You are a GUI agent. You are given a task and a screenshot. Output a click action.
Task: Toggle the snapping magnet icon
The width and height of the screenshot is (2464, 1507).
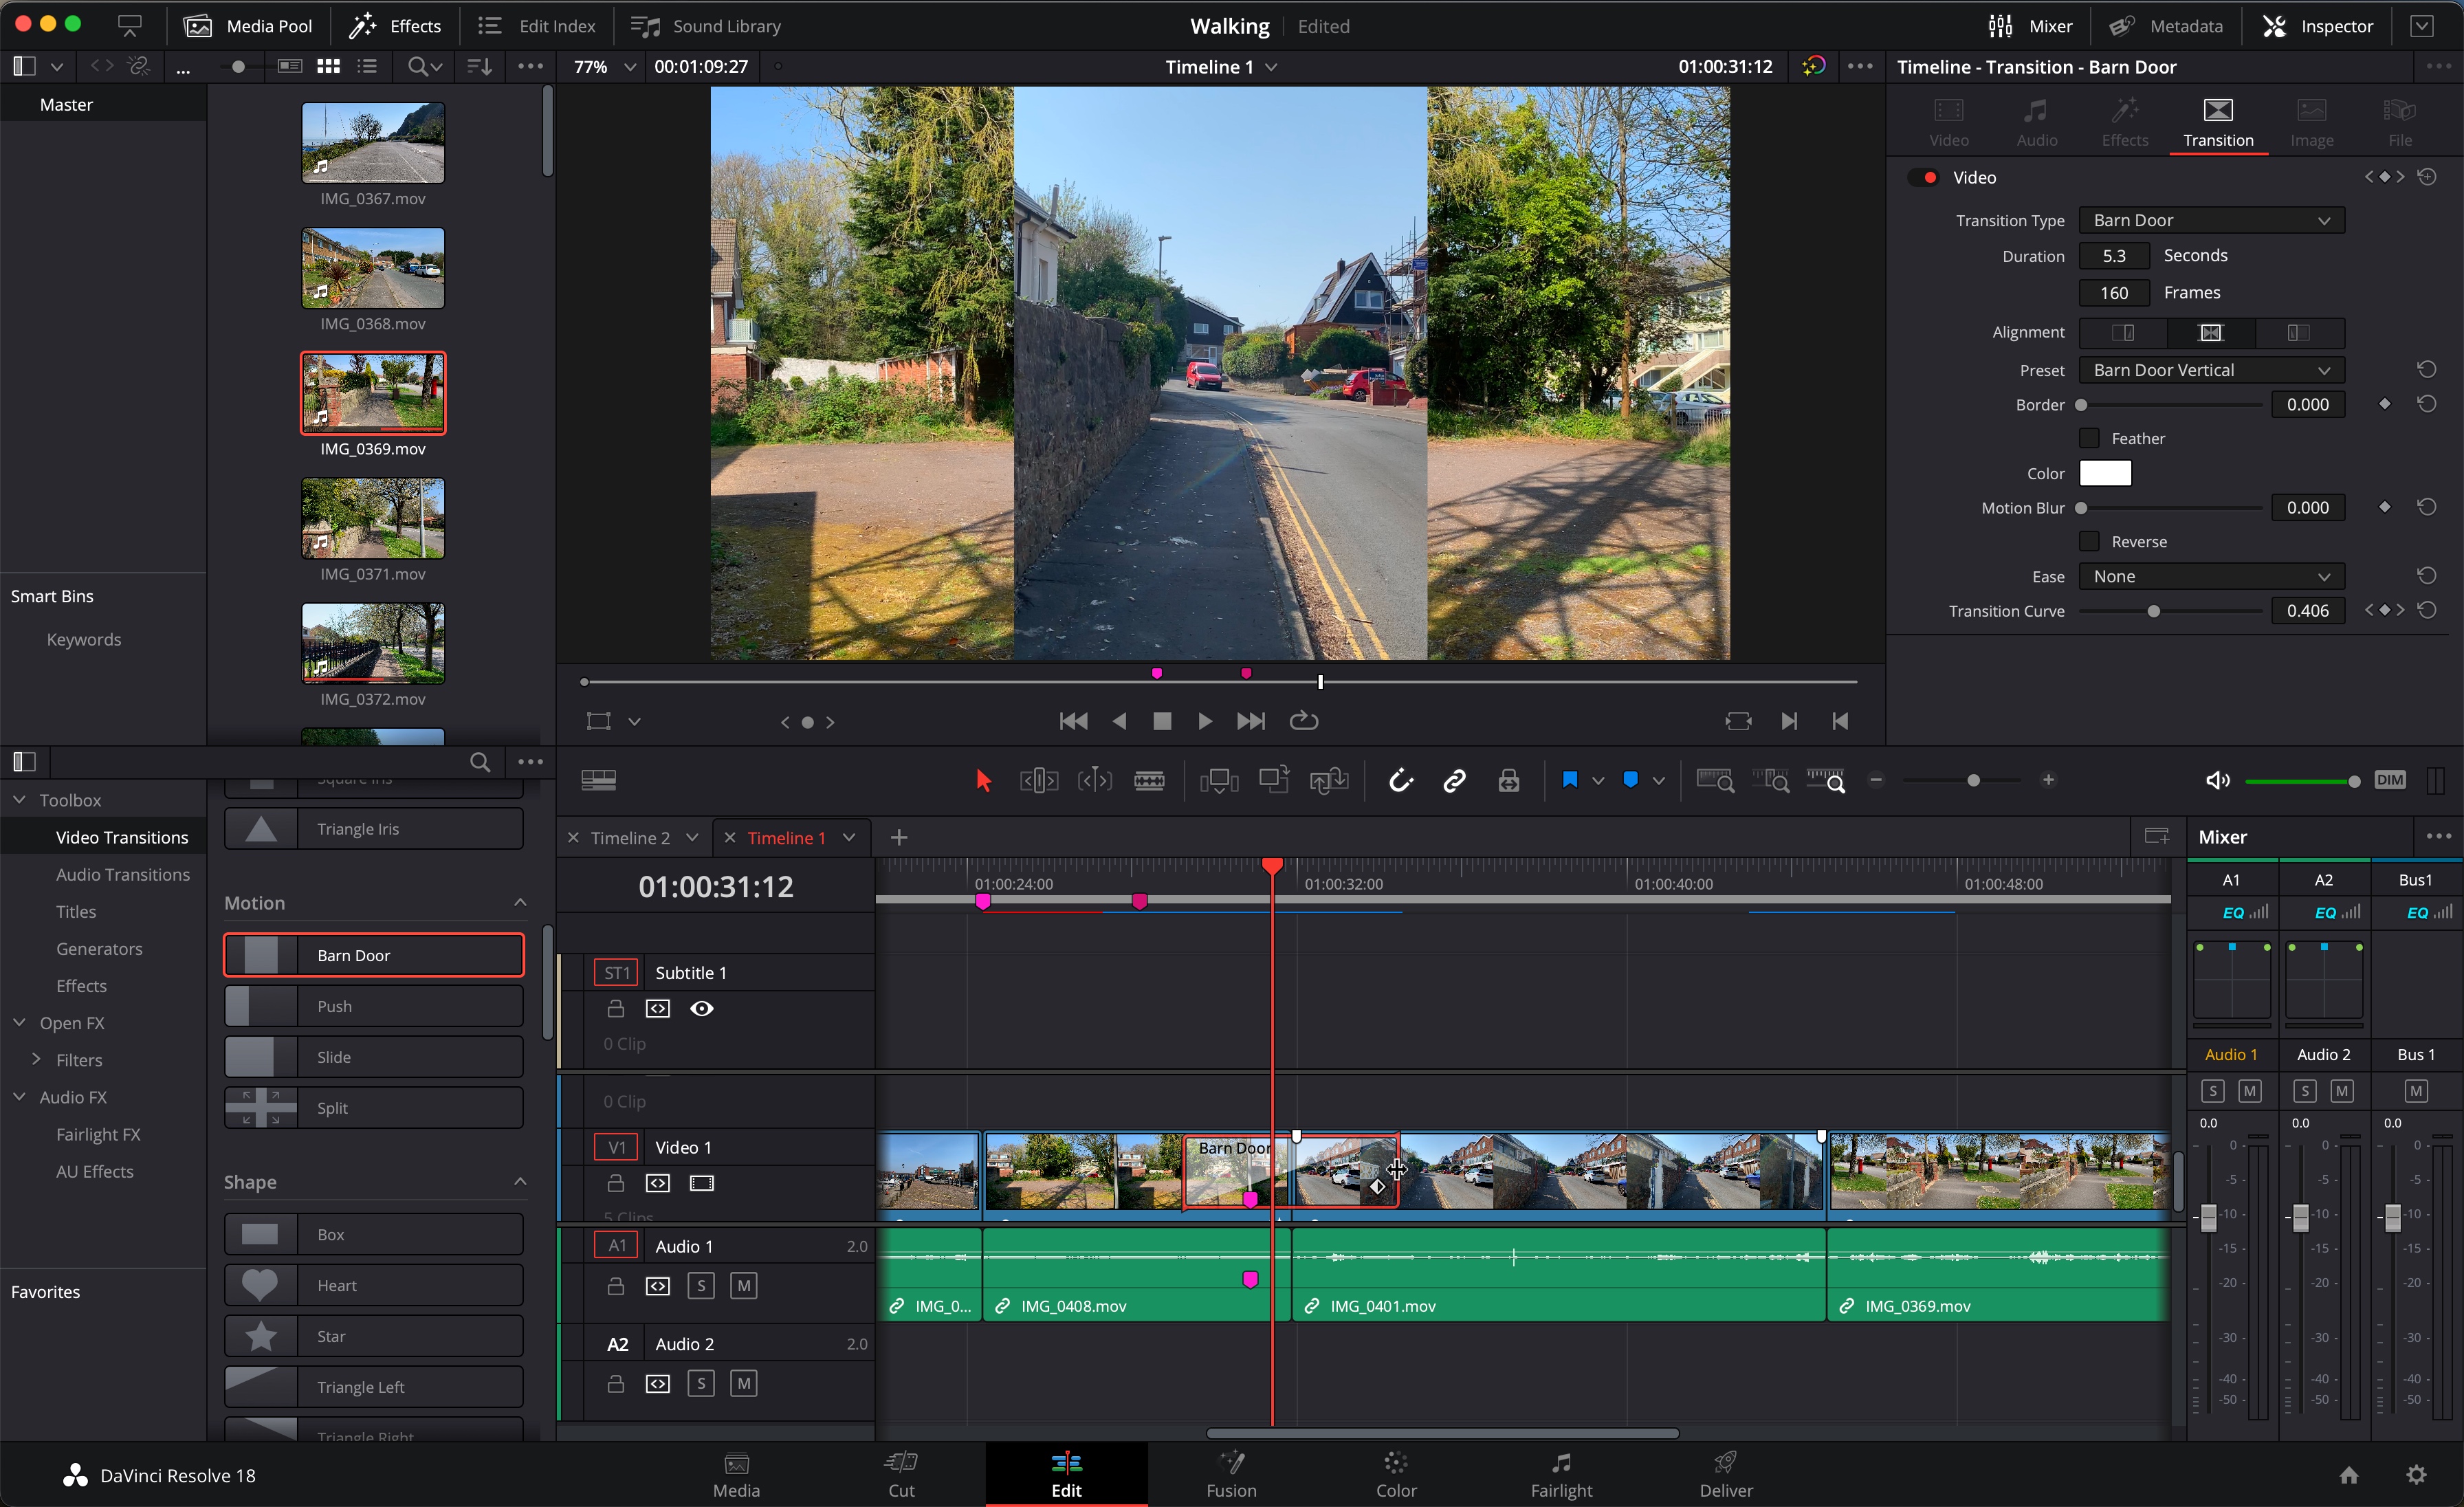click(x=1400, y=780)
